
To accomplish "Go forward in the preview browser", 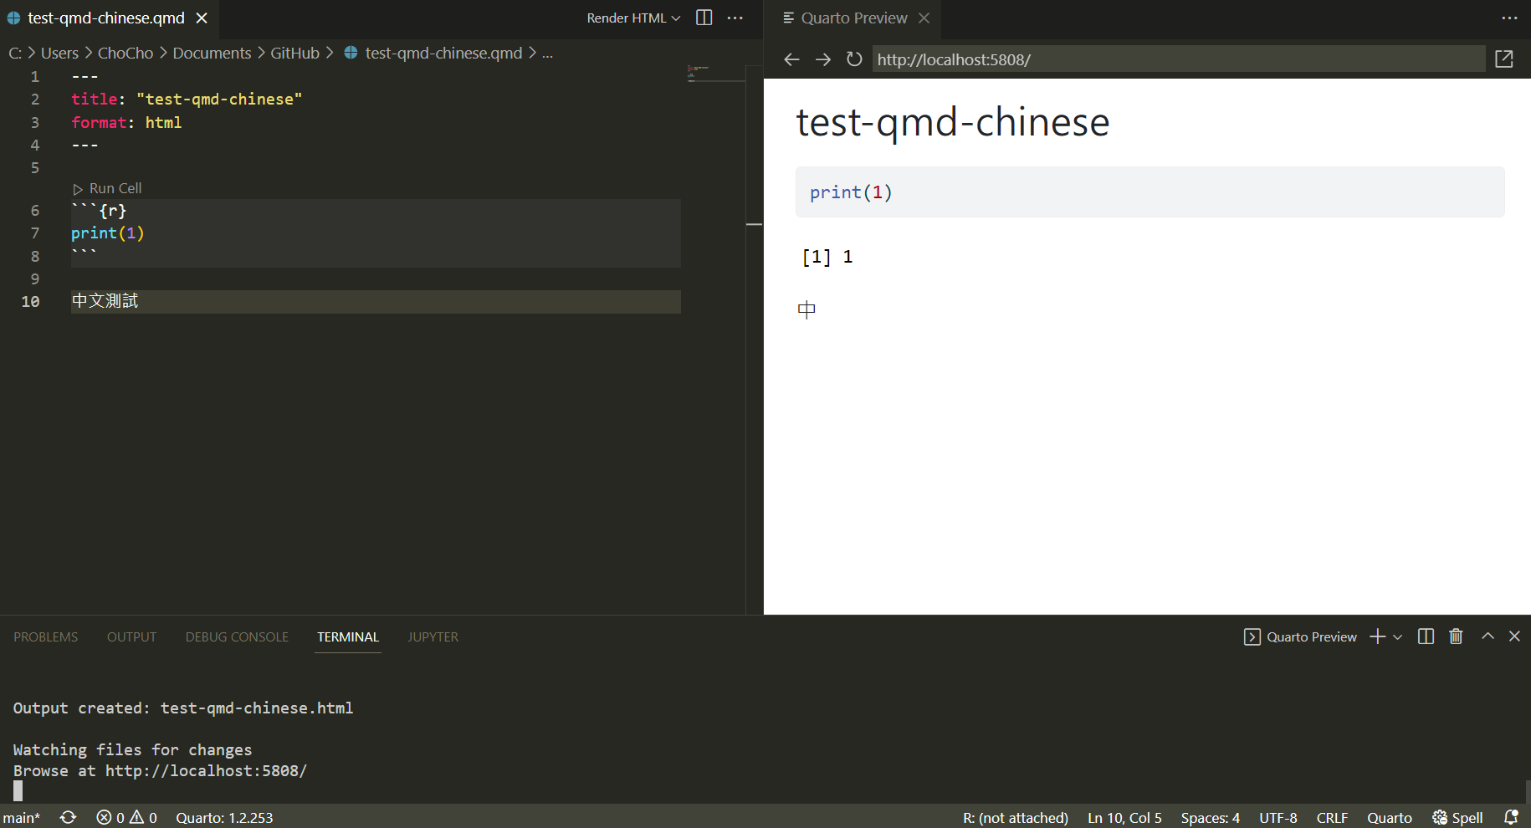I will [823, 59].
